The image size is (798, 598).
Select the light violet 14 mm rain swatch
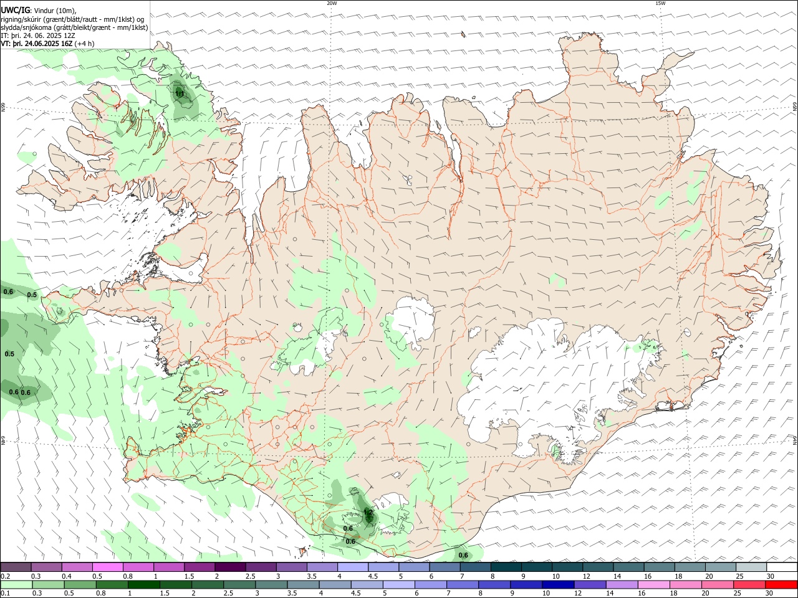[622, 585]
